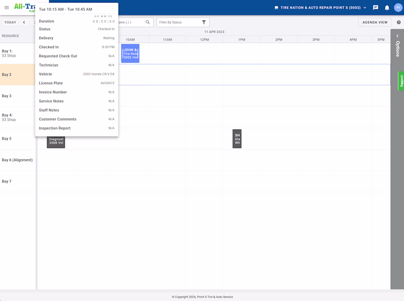Click the funnel filter icon
The width and height of the screenshot is (404, 301).
click(204, 22)
